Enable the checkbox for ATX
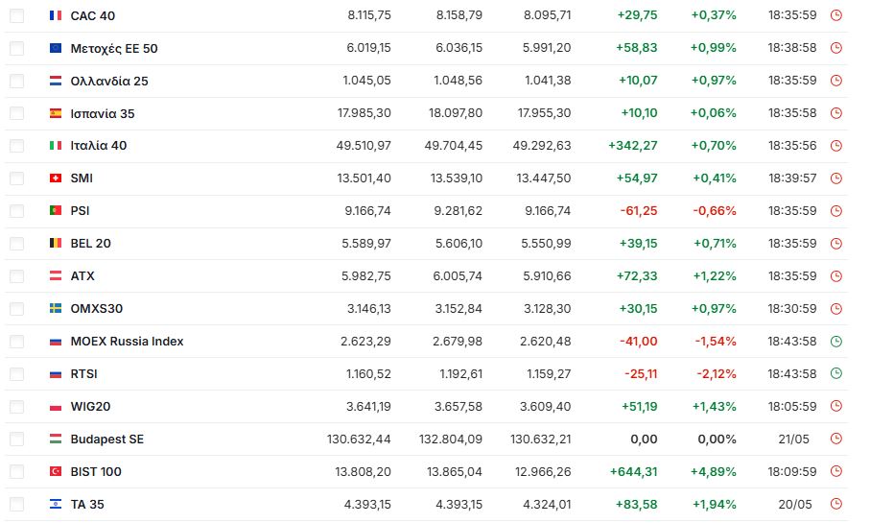 coord(16,276)
